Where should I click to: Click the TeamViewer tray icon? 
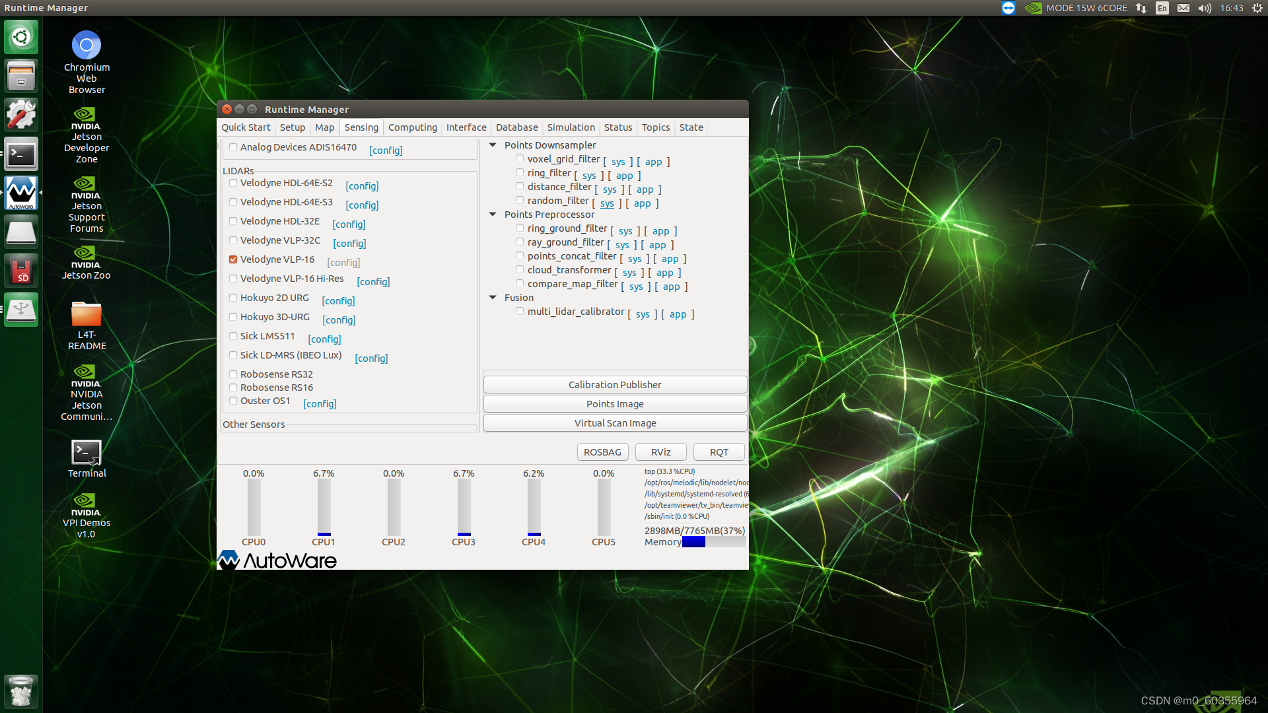point(1008,8)
